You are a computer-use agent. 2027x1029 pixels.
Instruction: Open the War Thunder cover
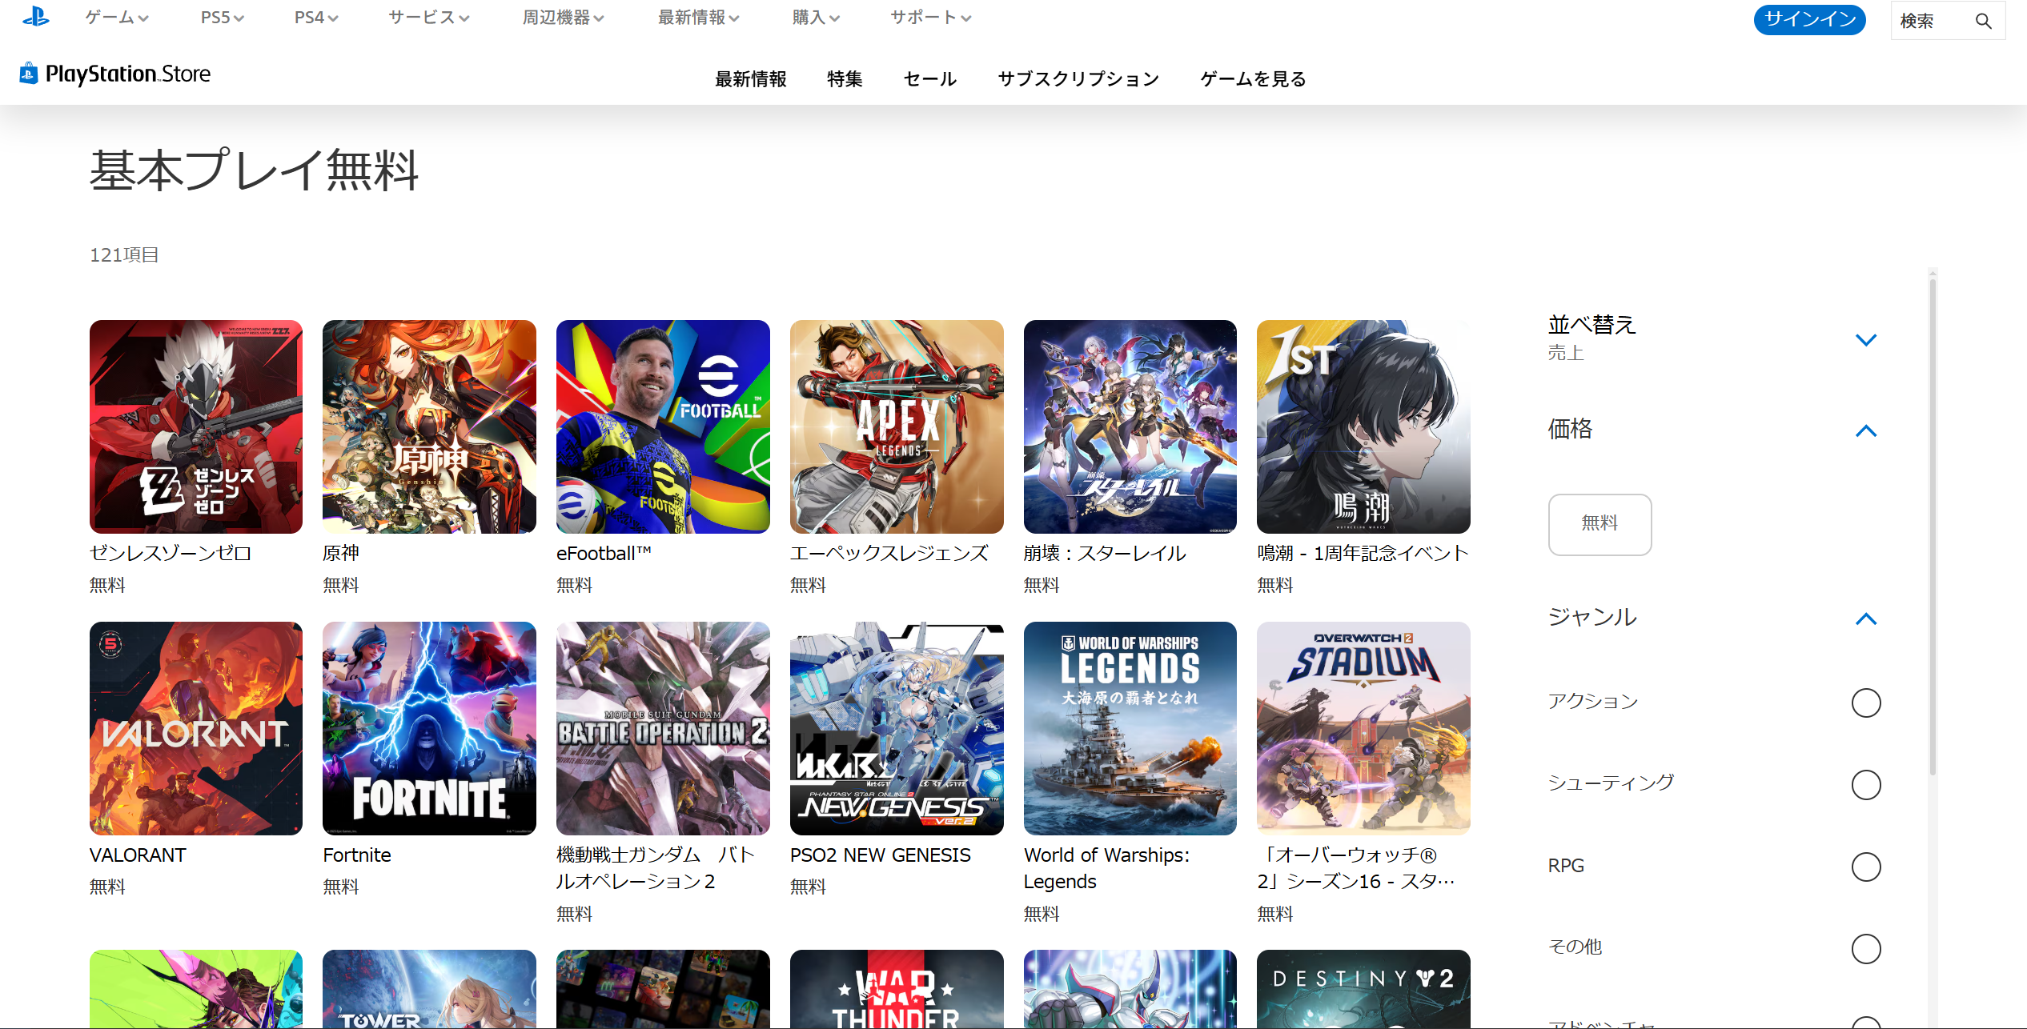[897, 989]
